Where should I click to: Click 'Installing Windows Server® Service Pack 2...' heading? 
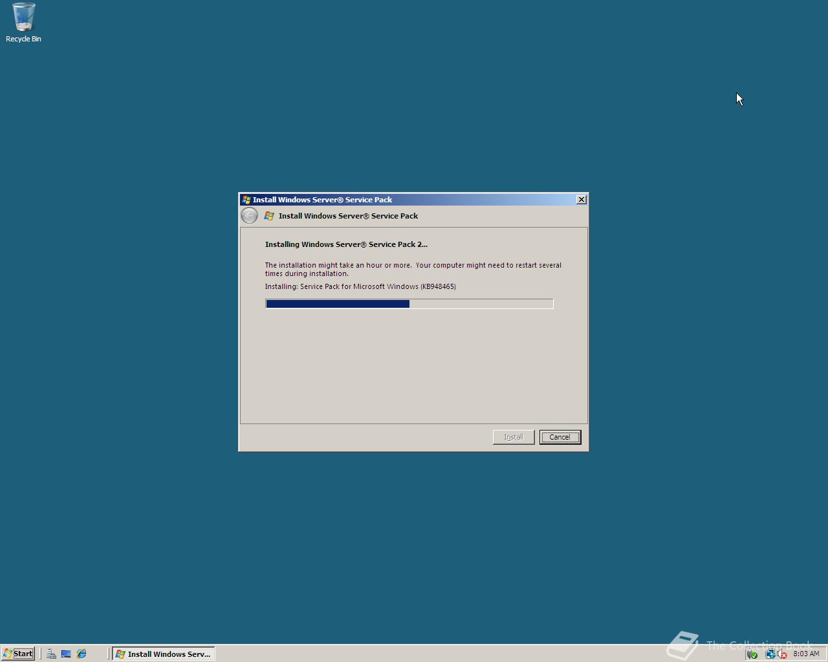(346, 244)
